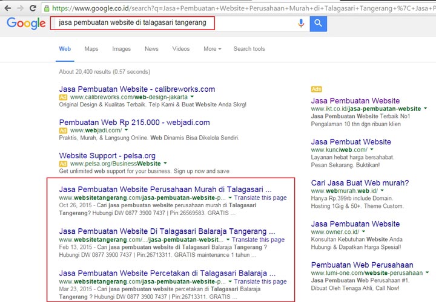Open Website Support - pelsa.org ad
This screenshot has height=302, width=436.
(107, 156)
